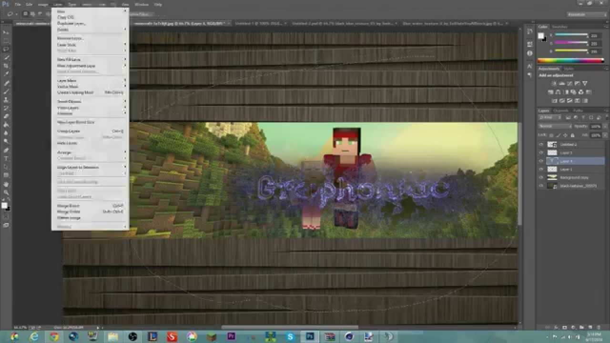Toggle visibility of Layer 4

click(x=541, y=161)
